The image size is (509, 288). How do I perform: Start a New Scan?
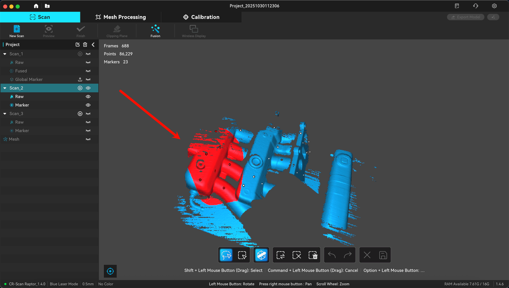(17, 31)
